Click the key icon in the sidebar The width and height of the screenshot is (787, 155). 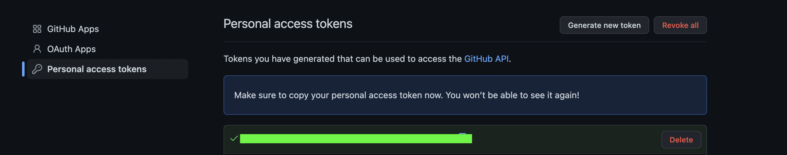[37, 69]
